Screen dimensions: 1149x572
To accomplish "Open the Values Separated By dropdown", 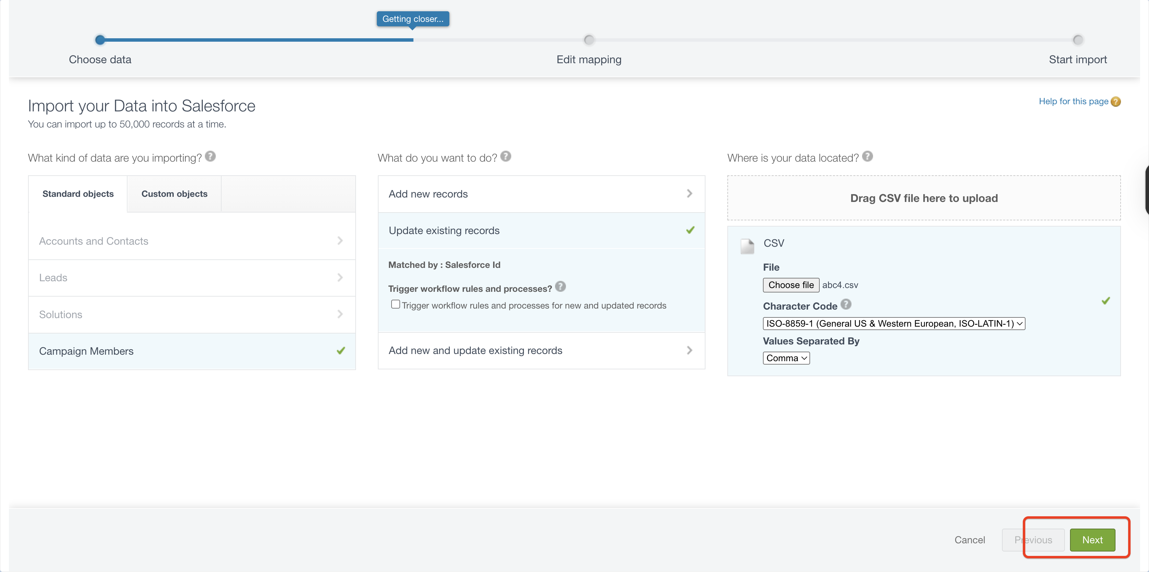I will 786,358.
